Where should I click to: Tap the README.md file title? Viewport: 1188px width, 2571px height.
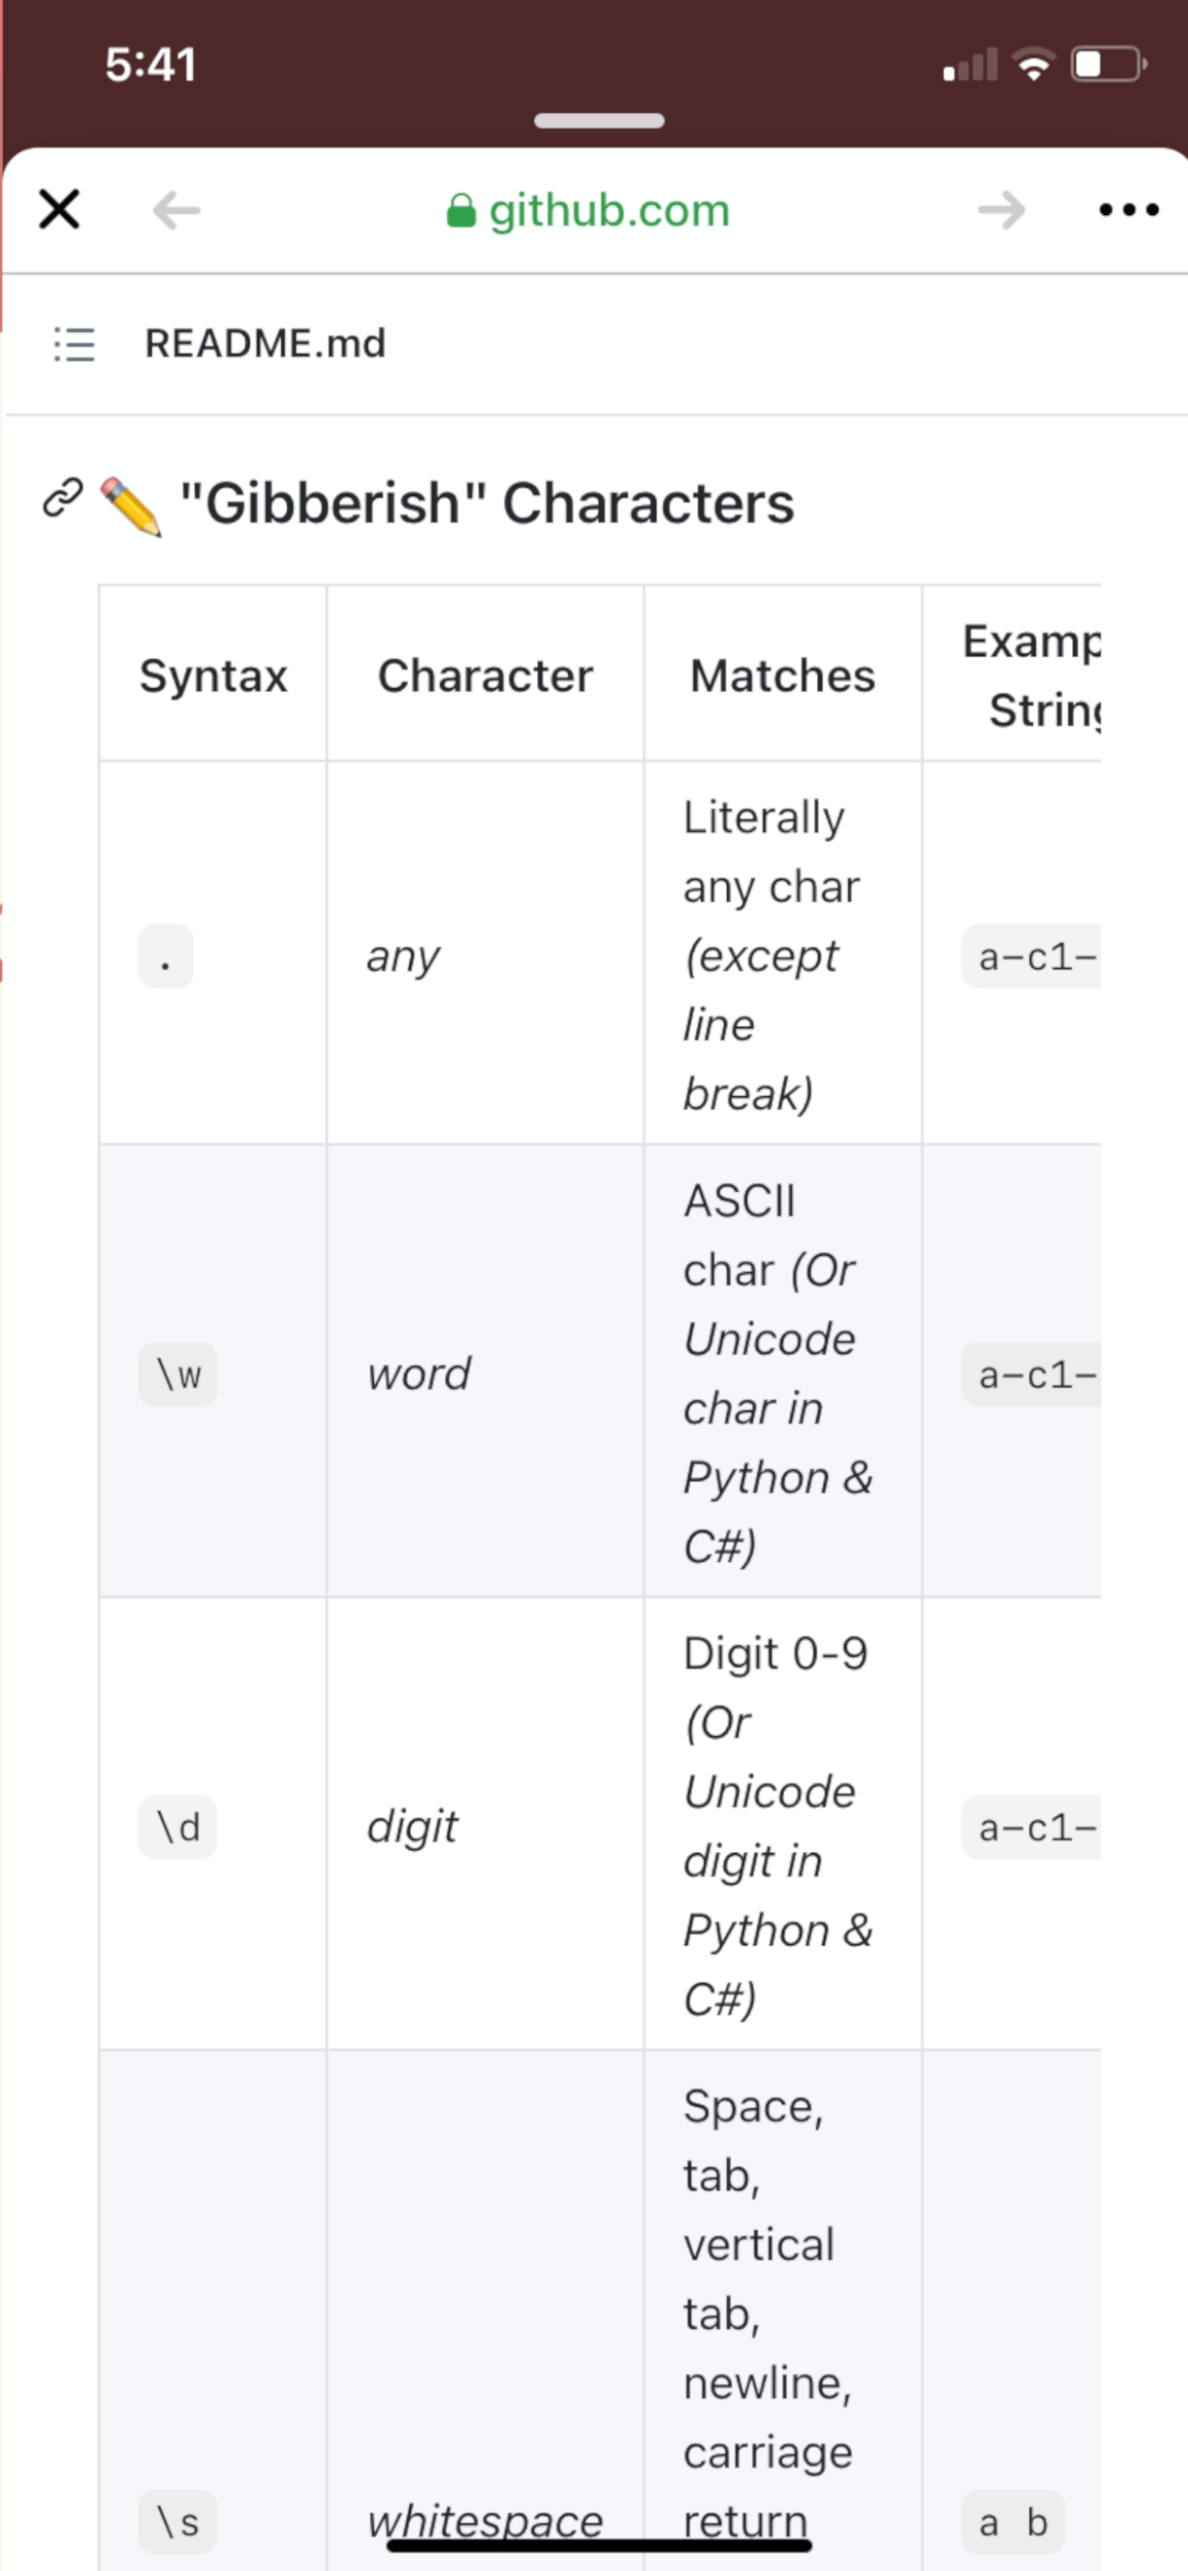click(265, 343)
